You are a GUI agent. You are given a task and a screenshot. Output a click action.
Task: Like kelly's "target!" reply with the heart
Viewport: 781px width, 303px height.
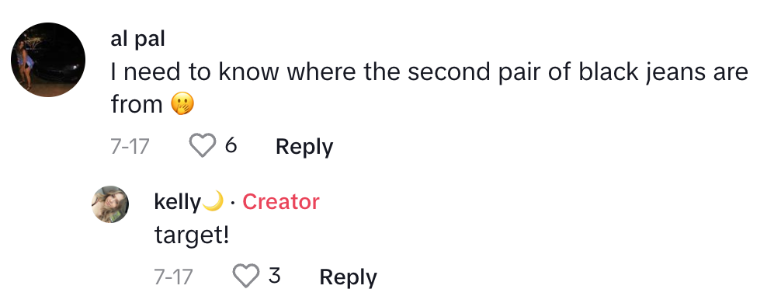pos(246,276)
